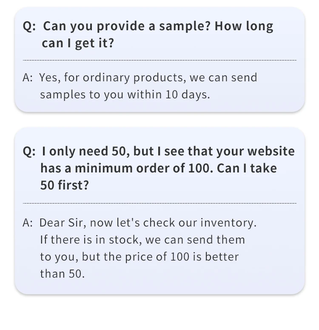Screen dimensions: 319x330
Task: Click the "than 50." text
Action: click(x=62, y=274)
